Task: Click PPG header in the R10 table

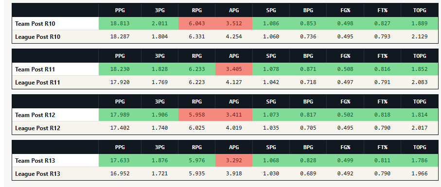Action: 120,10
